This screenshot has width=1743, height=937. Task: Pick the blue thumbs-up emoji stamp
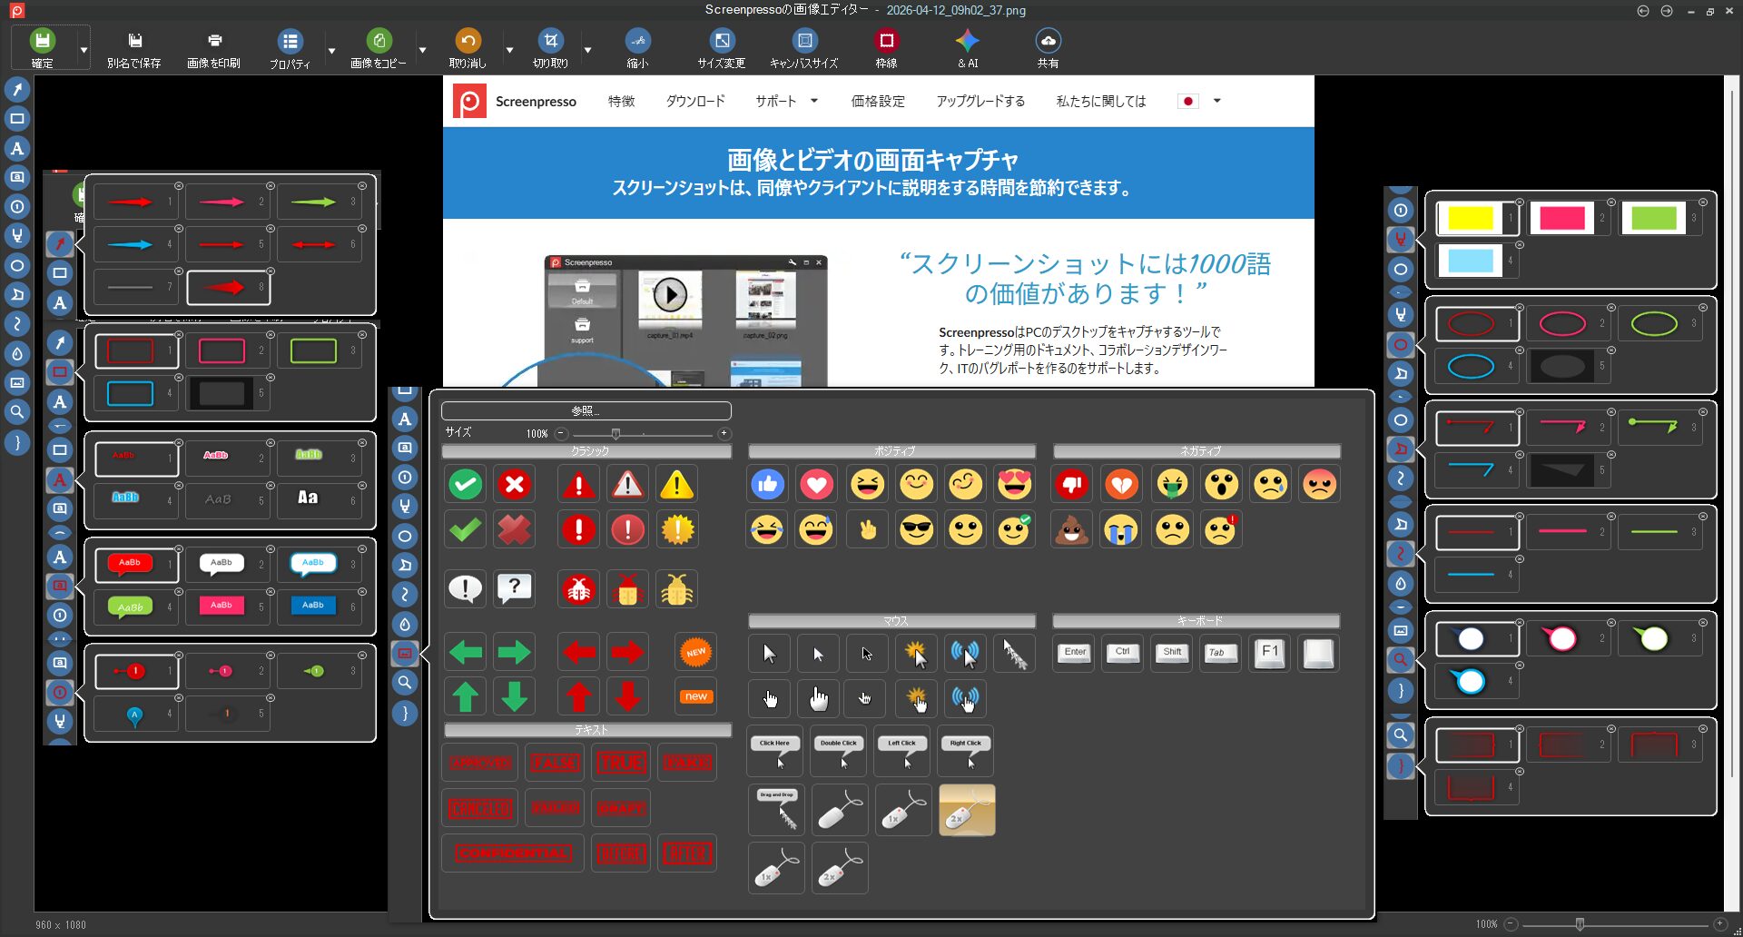point(768,485)
